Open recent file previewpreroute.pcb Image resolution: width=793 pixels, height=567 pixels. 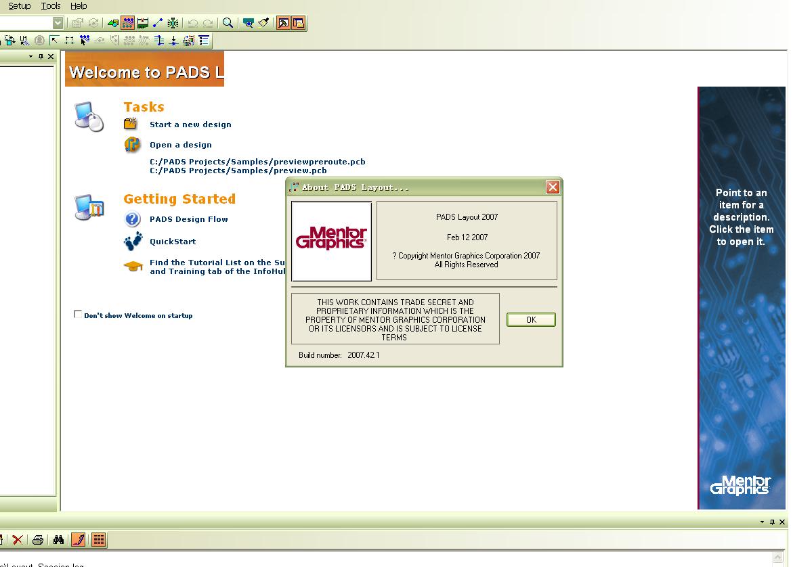(x=257, y=162)
